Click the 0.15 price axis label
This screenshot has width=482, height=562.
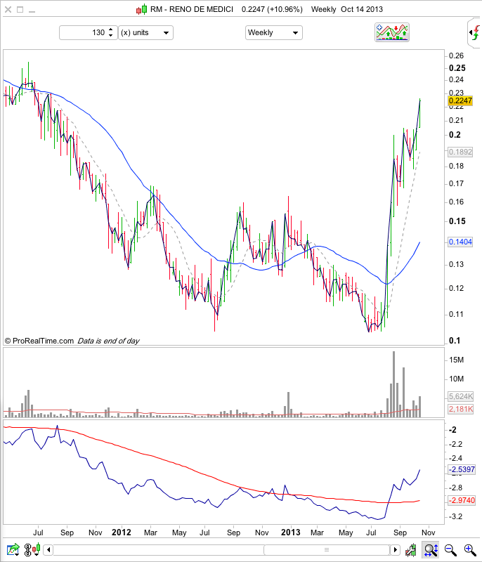tap(457, 221)
